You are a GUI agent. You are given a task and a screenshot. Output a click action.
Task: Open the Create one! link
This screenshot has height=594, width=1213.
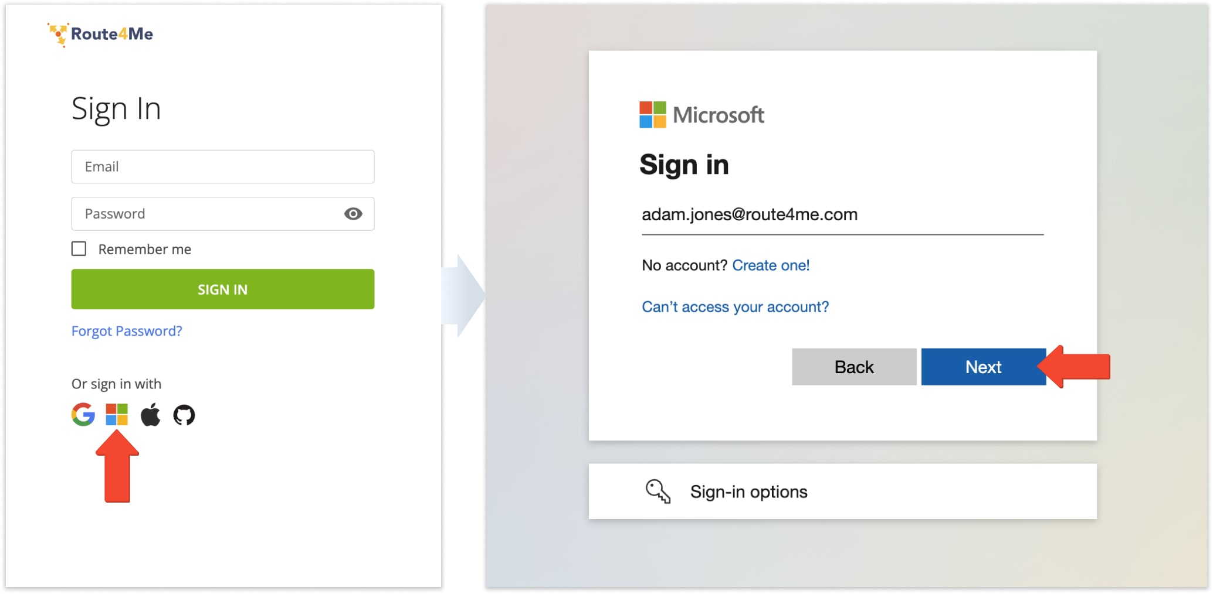point(771,265)
